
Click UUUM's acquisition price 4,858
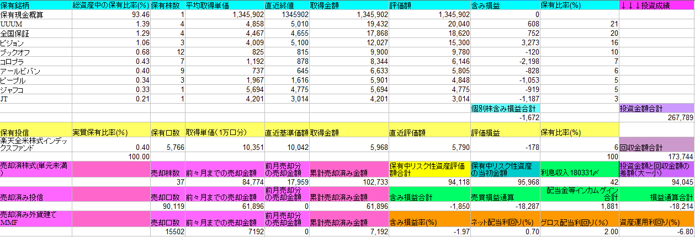pyautogui.click(x=224, y=24)
